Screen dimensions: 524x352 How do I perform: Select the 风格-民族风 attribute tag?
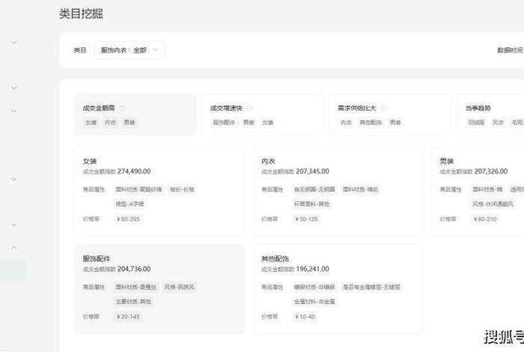coord(179,287)
